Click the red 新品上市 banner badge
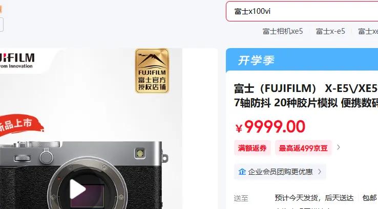Viewport: 378px width, 209px height. pyautogui.click(x=20, y=125)
